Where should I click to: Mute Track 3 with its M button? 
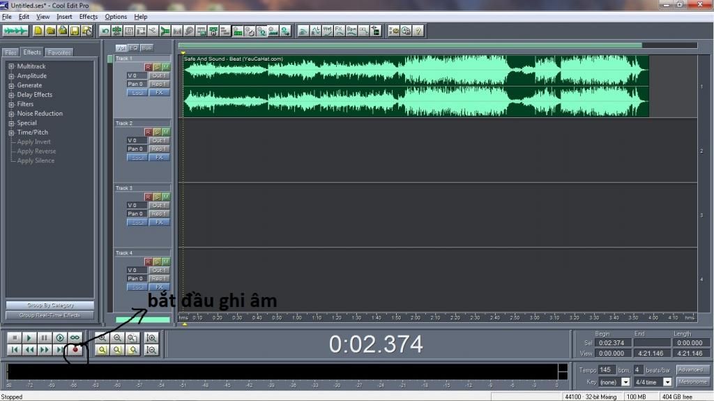pyautogui.click(x=165, y=197)
